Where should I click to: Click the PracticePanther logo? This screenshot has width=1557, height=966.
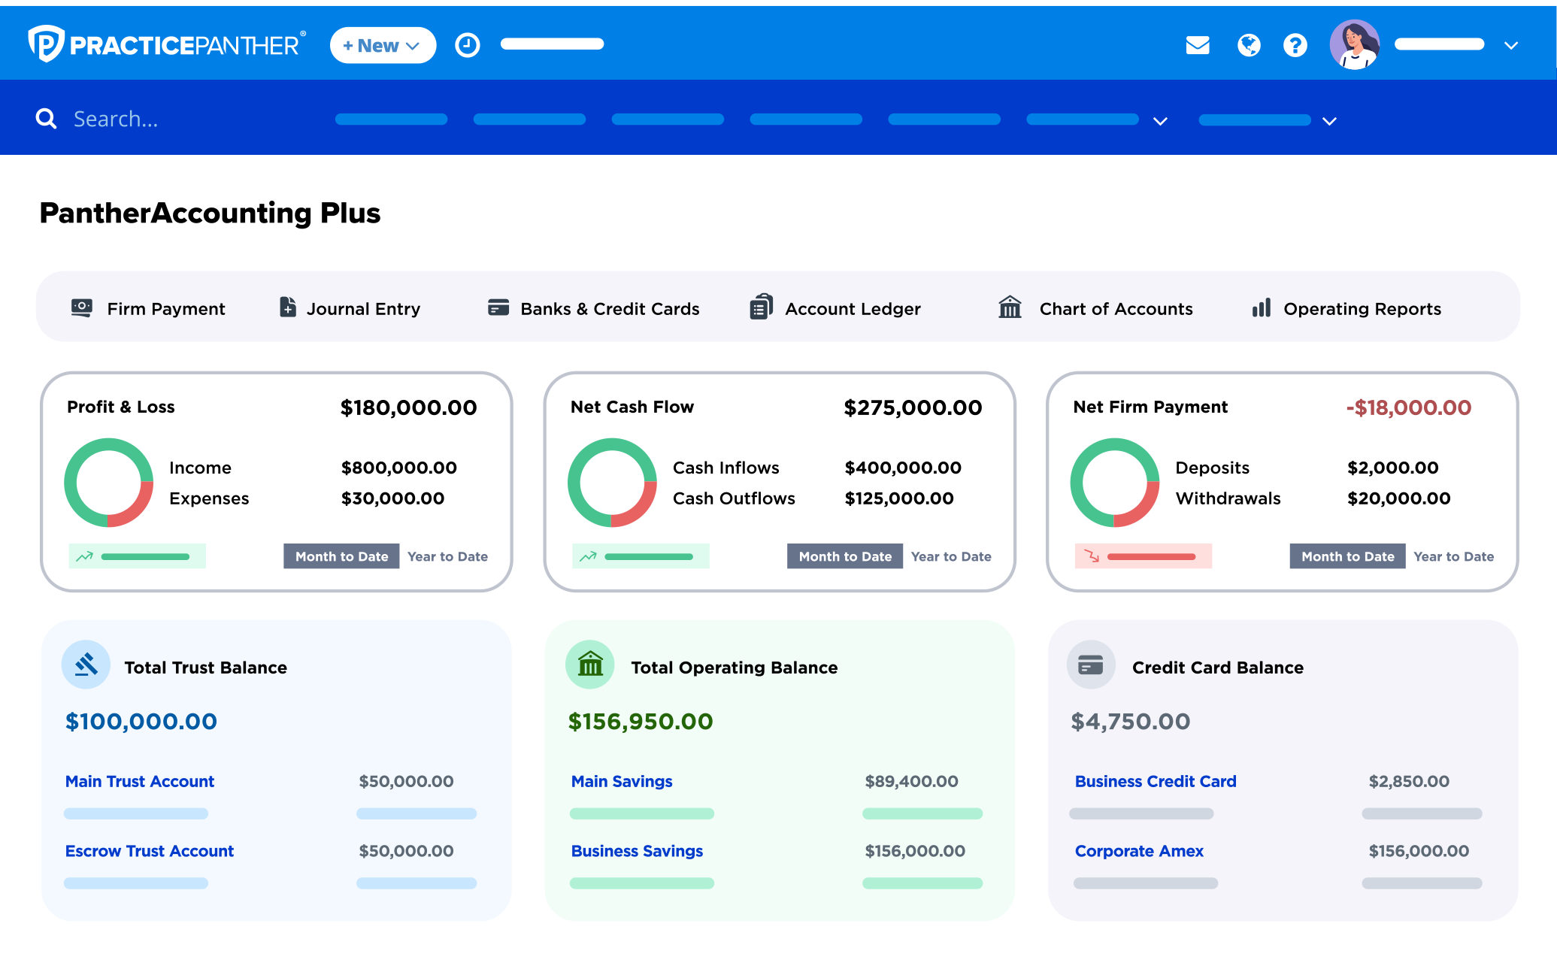(x=167, y=45)
